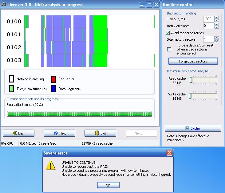Decrease the Retry attempts value
Screen dimensions: 225x193
click(216, 27)
